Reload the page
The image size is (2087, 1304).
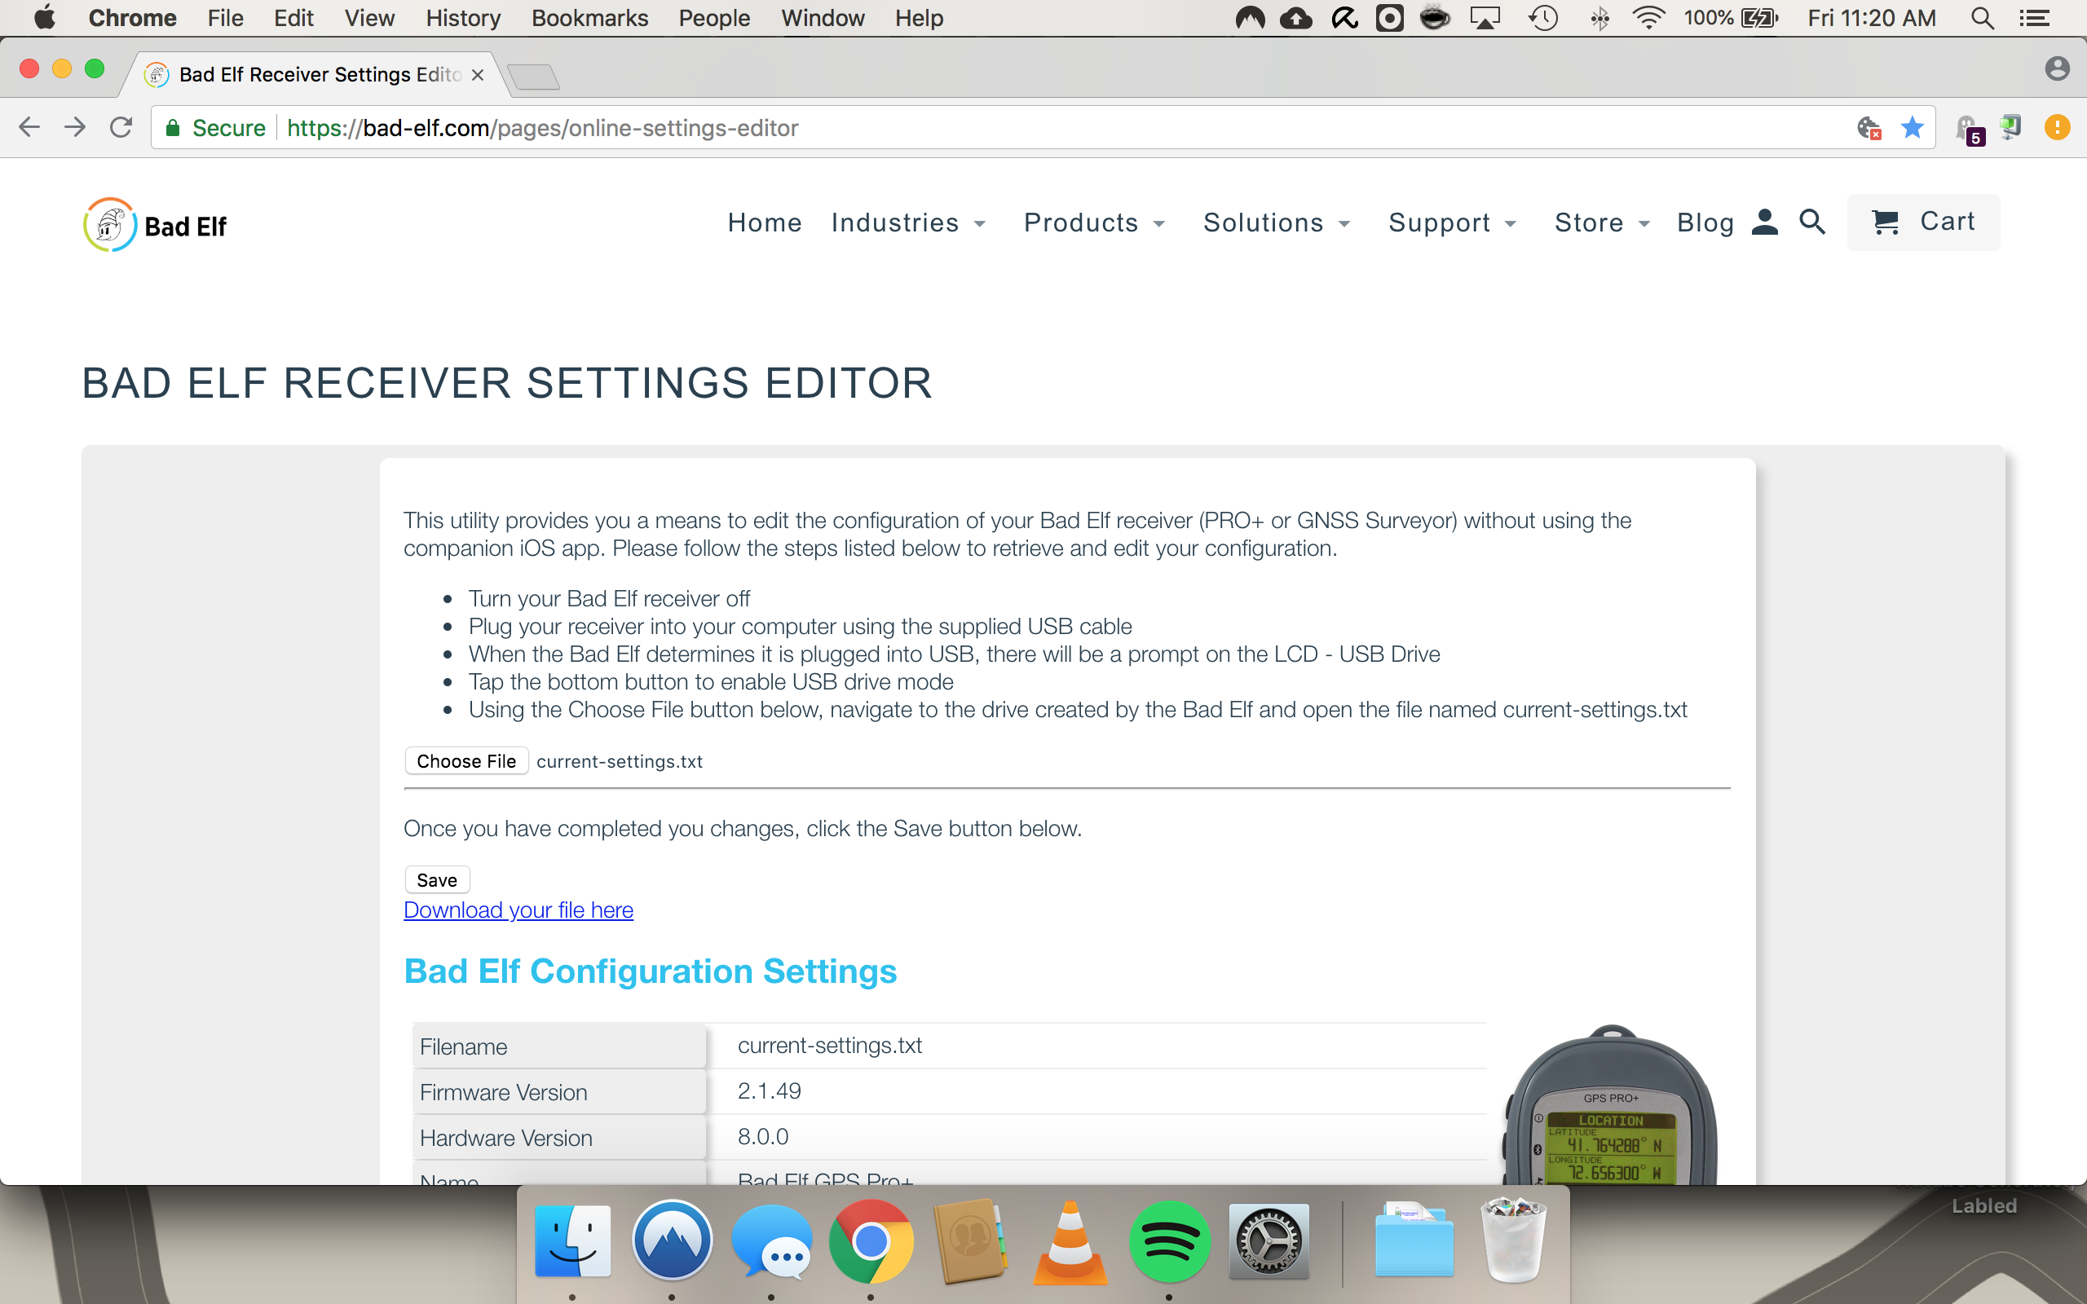(x=121, y=128)
